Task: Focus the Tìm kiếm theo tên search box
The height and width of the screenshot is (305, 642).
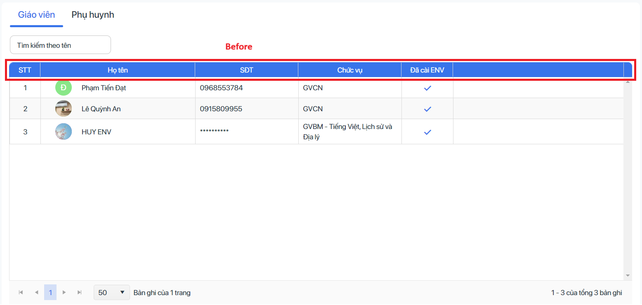Action: click(x=60, y=45)
